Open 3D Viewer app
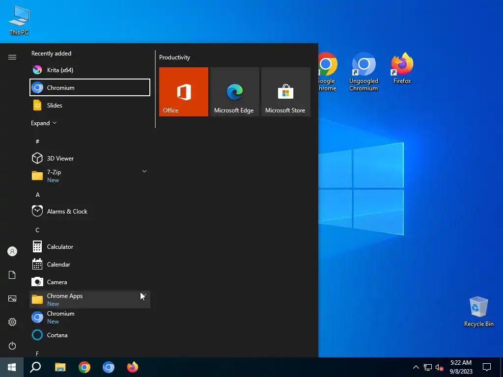Screen dimensions: 503x377 [x=90, y=159]
